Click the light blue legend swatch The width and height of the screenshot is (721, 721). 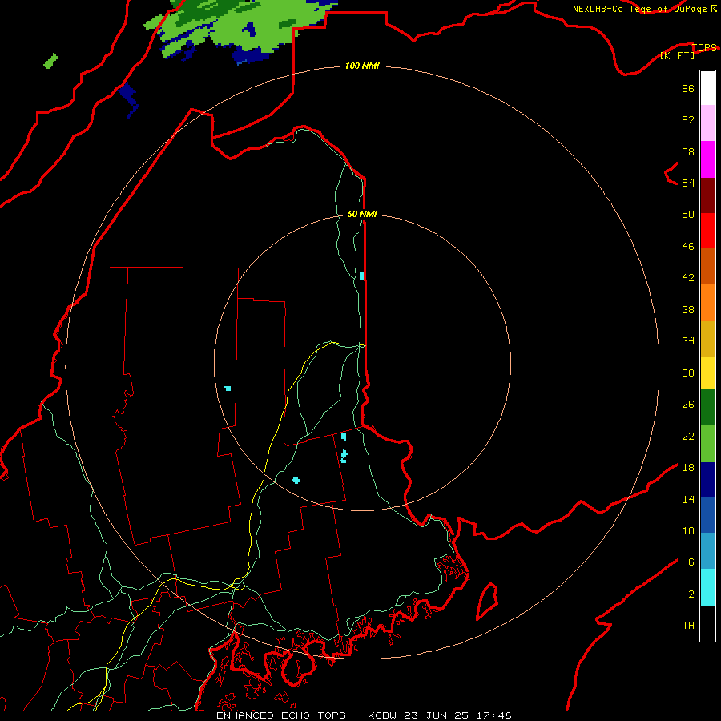pyautogui.click(x=707, y=551)
